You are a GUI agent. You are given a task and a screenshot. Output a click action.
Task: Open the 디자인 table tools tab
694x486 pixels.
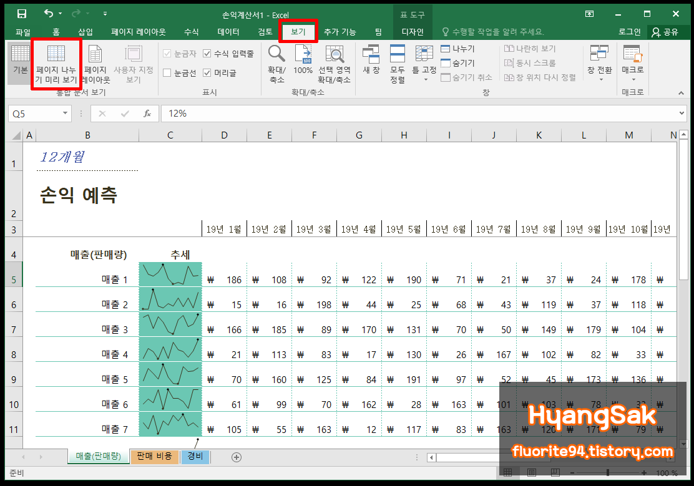pos(413,32)
